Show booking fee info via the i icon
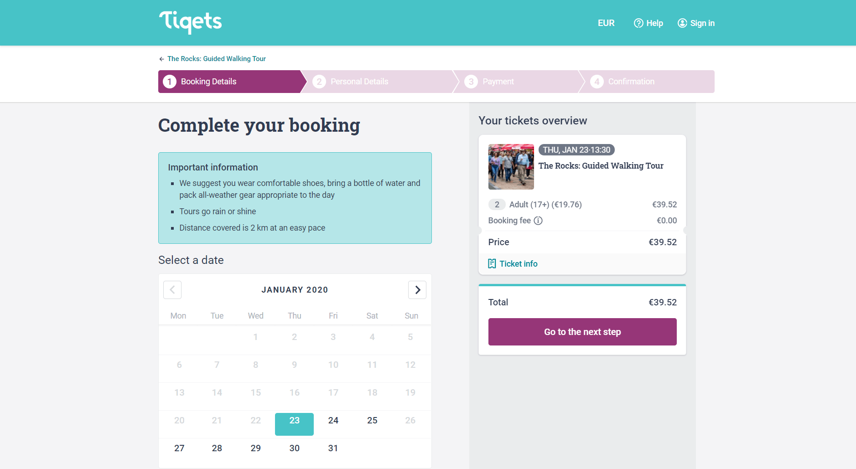This screenshot has width=856, height=469. point(538,221)
